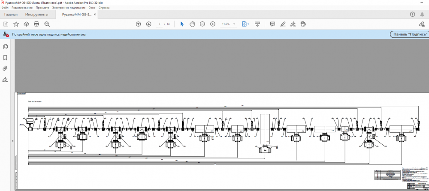The width and height of the screenshot is (429, 191).
Task: Add a comment sticky note
Action: pyautogui.click(x=272, y=24)
